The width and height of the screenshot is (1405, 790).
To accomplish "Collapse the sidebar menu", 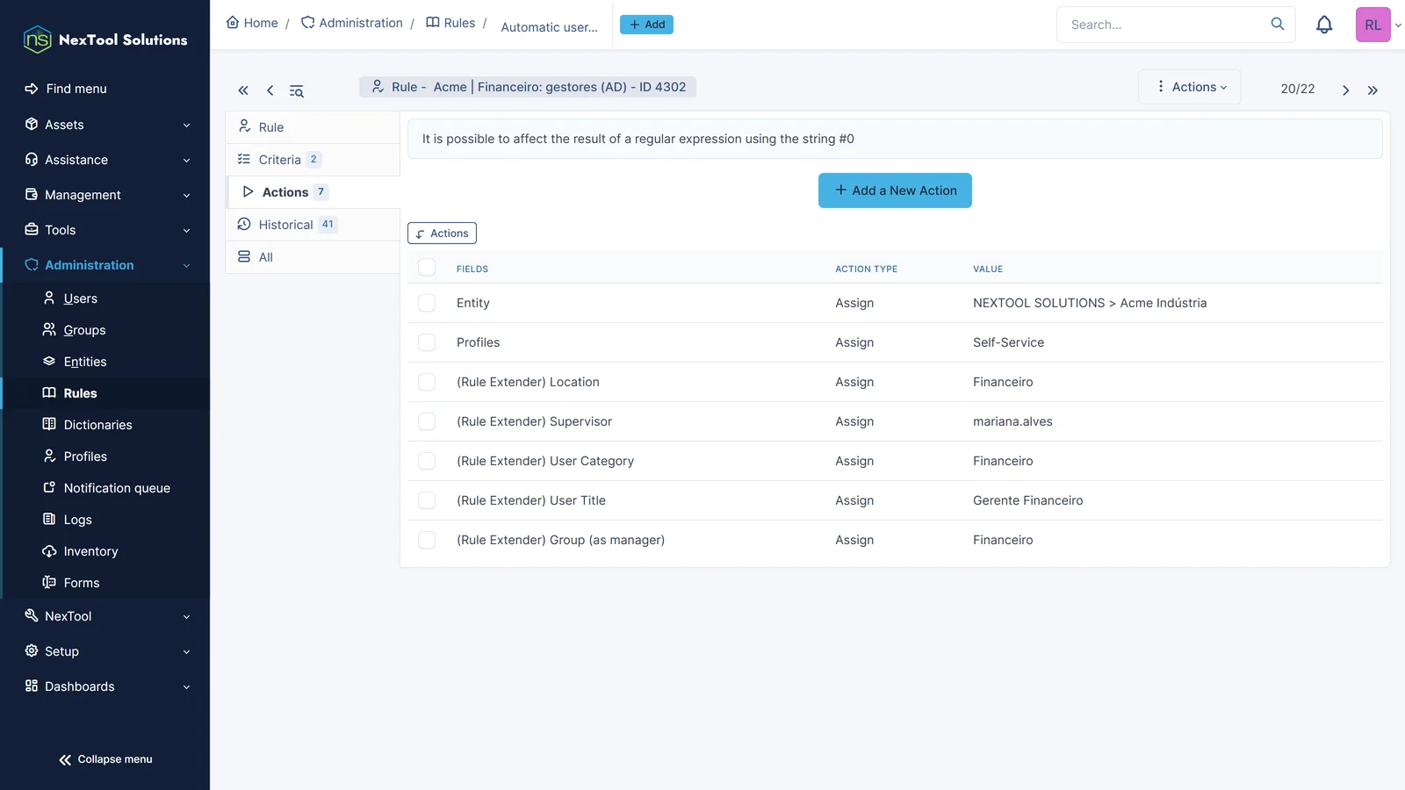I will pyautogui.click(x=105, y=759).
